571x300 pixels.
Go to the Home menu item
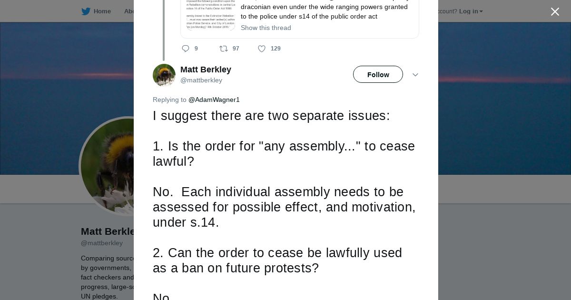102,11
